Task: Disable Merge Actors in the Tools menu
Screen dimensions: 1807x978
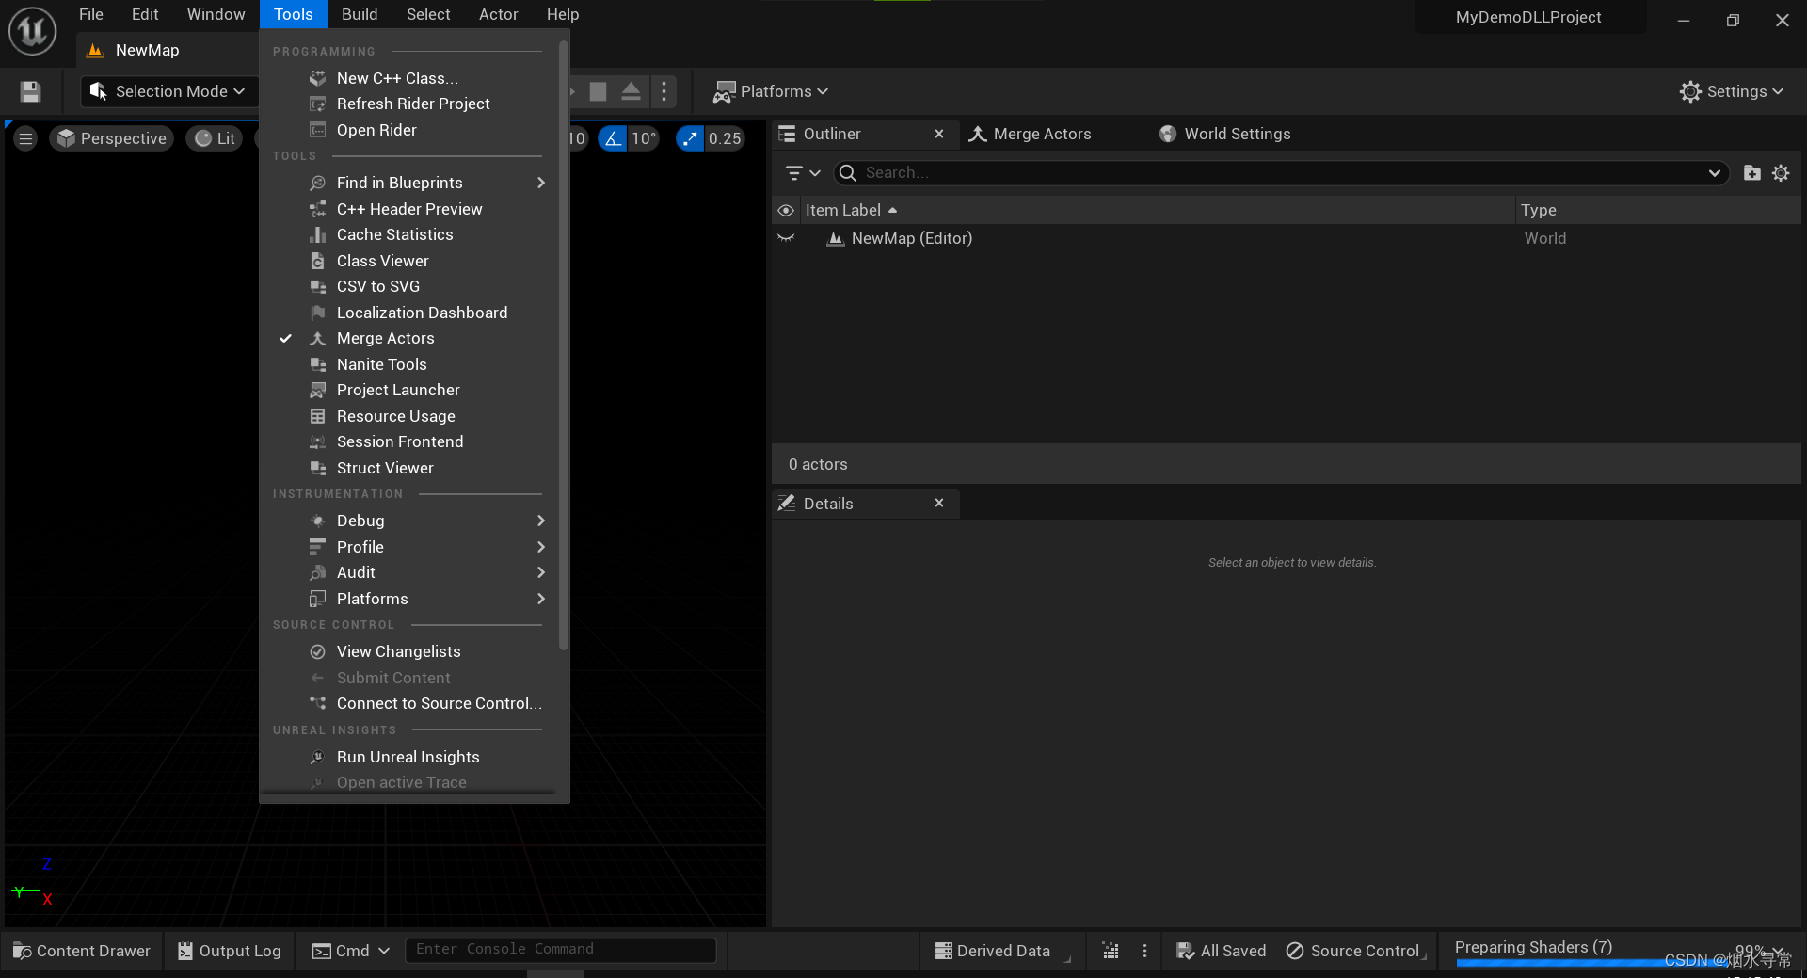Action: (385, 338)
